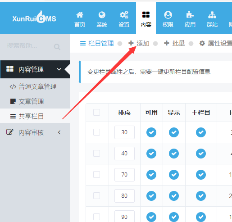This screenshot has width=232, height=222.
Task: Check the checkbox in the row sorted 90
Action: (96, 217)
